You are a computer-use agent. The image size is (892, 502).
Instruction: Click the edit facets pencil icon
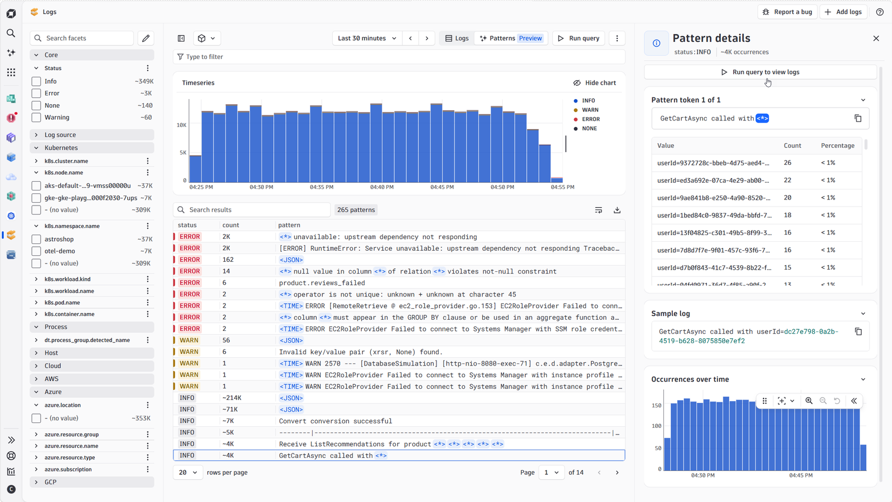(x=146, y=38)
